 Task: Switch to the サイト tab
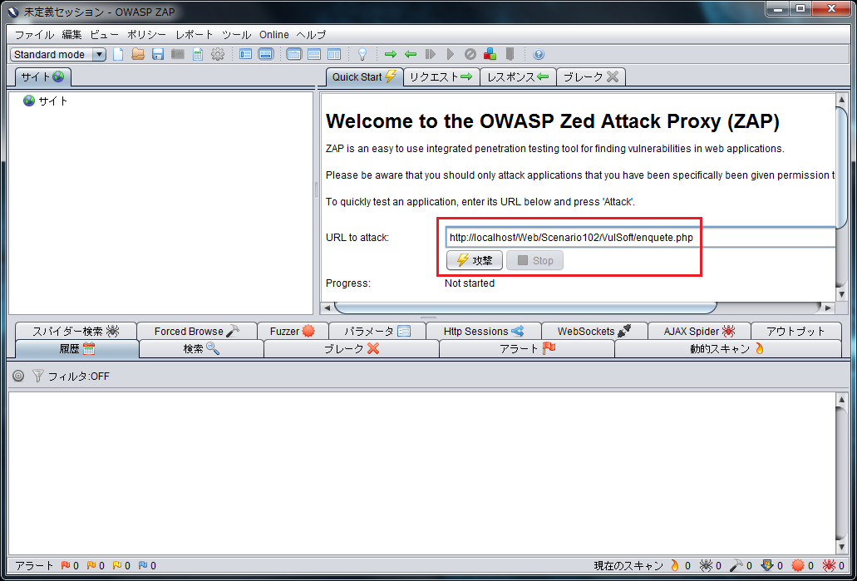pyautogui.click(x=42, y=77)
